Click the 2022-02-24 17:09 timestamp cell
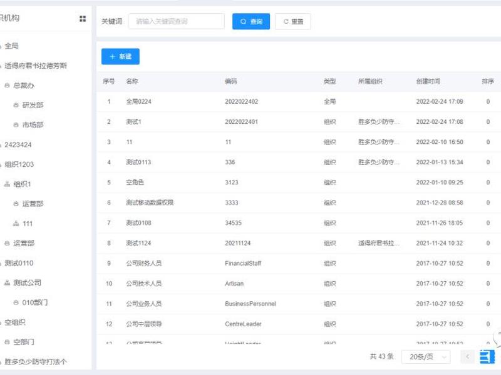Viewport: 501px width, 375px height. pyautogui.click(x=440, y=101)
